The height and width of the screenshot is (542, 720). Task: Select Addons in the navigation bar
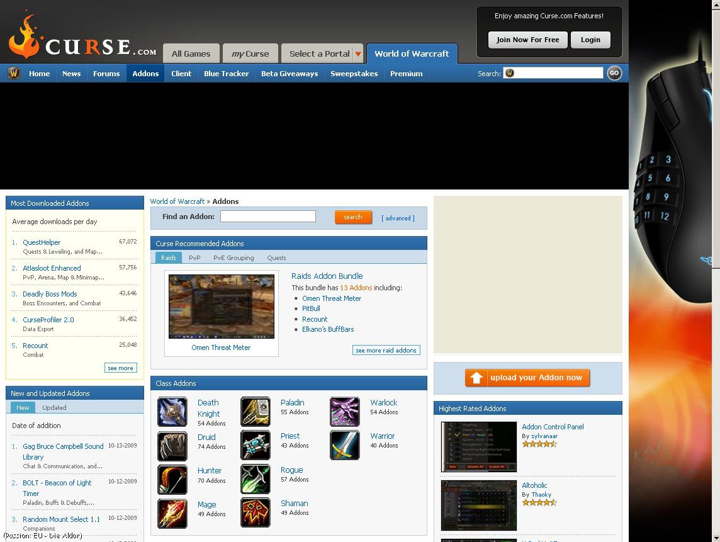point(145,74)
